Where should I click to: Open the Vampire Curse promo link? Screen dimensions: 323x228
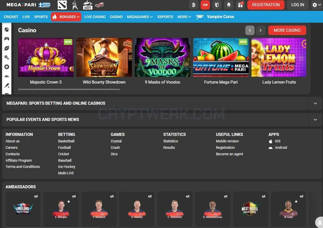(215, 17)
